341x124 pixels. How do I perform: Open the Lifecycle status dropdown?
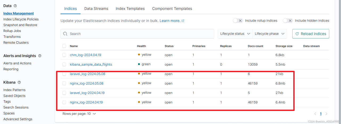coord(235,34)
